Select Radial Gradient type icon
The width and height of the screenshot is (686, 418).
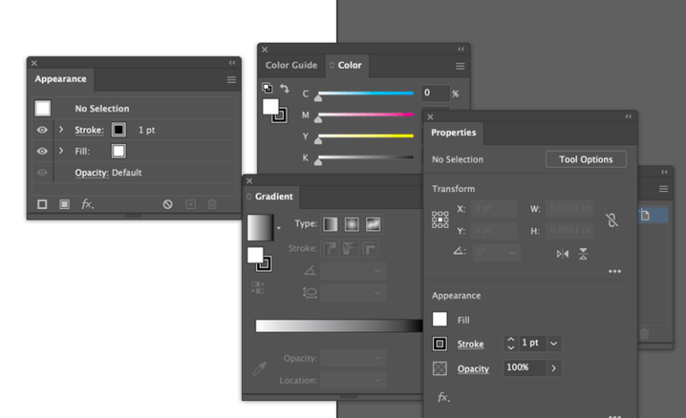[351, 224]
